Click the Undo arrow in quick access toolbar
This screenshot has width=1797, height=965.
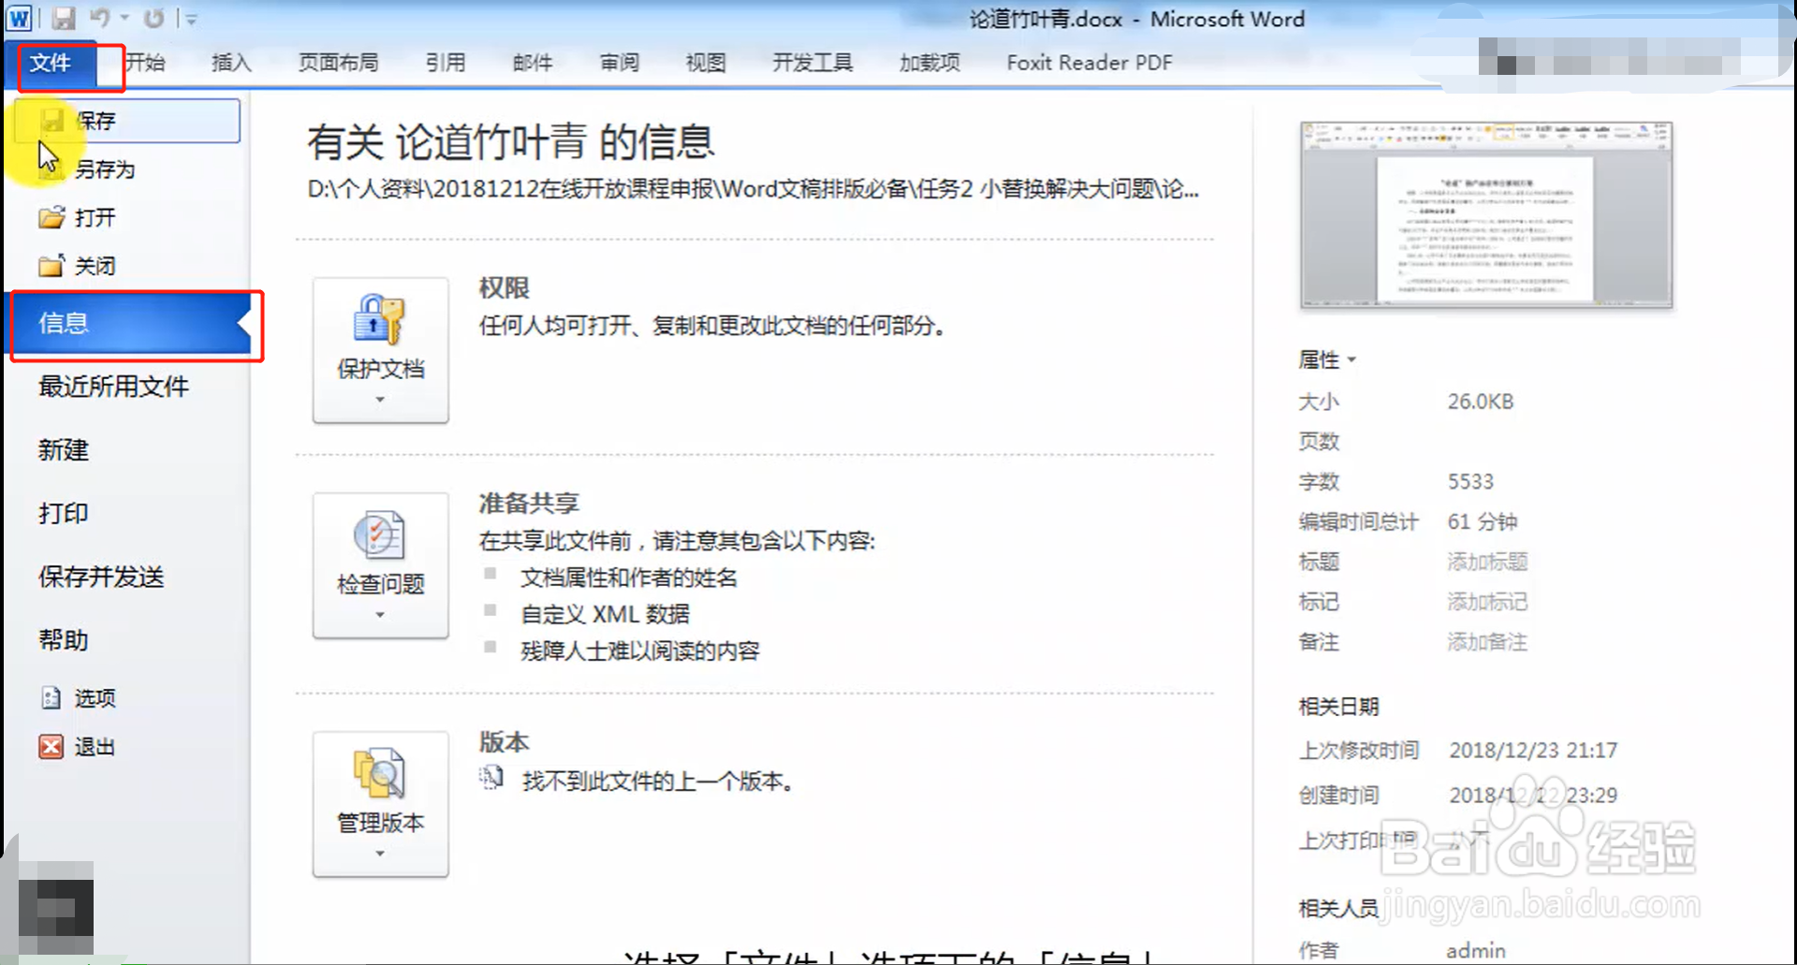click(x=99, y=17)
